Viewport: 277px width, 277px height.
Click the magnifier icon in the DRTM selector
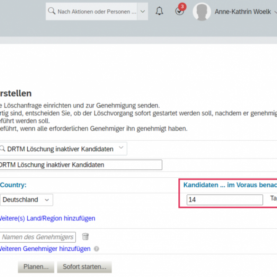(2, 149)
